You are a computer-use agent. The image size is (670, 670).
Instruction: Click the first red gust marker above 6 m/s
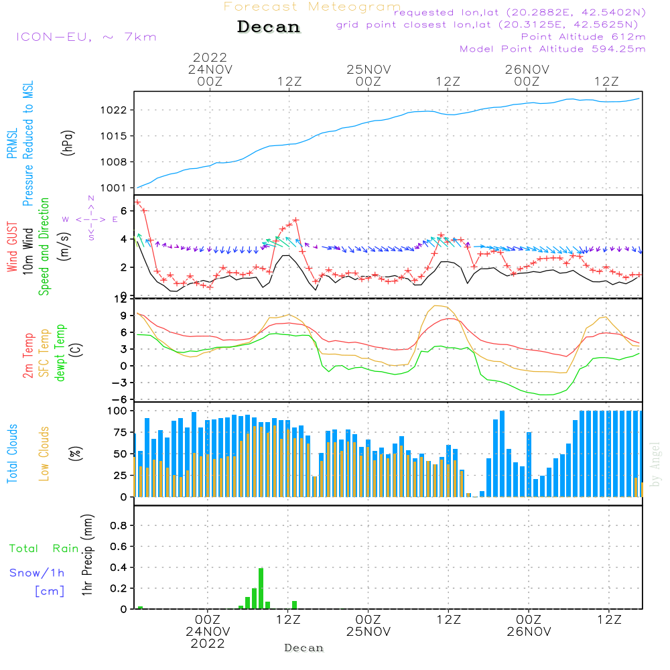pos(137,202)
